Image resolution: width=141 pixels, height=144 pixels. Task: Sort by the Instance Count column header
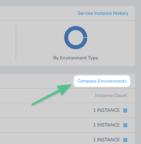111,95
